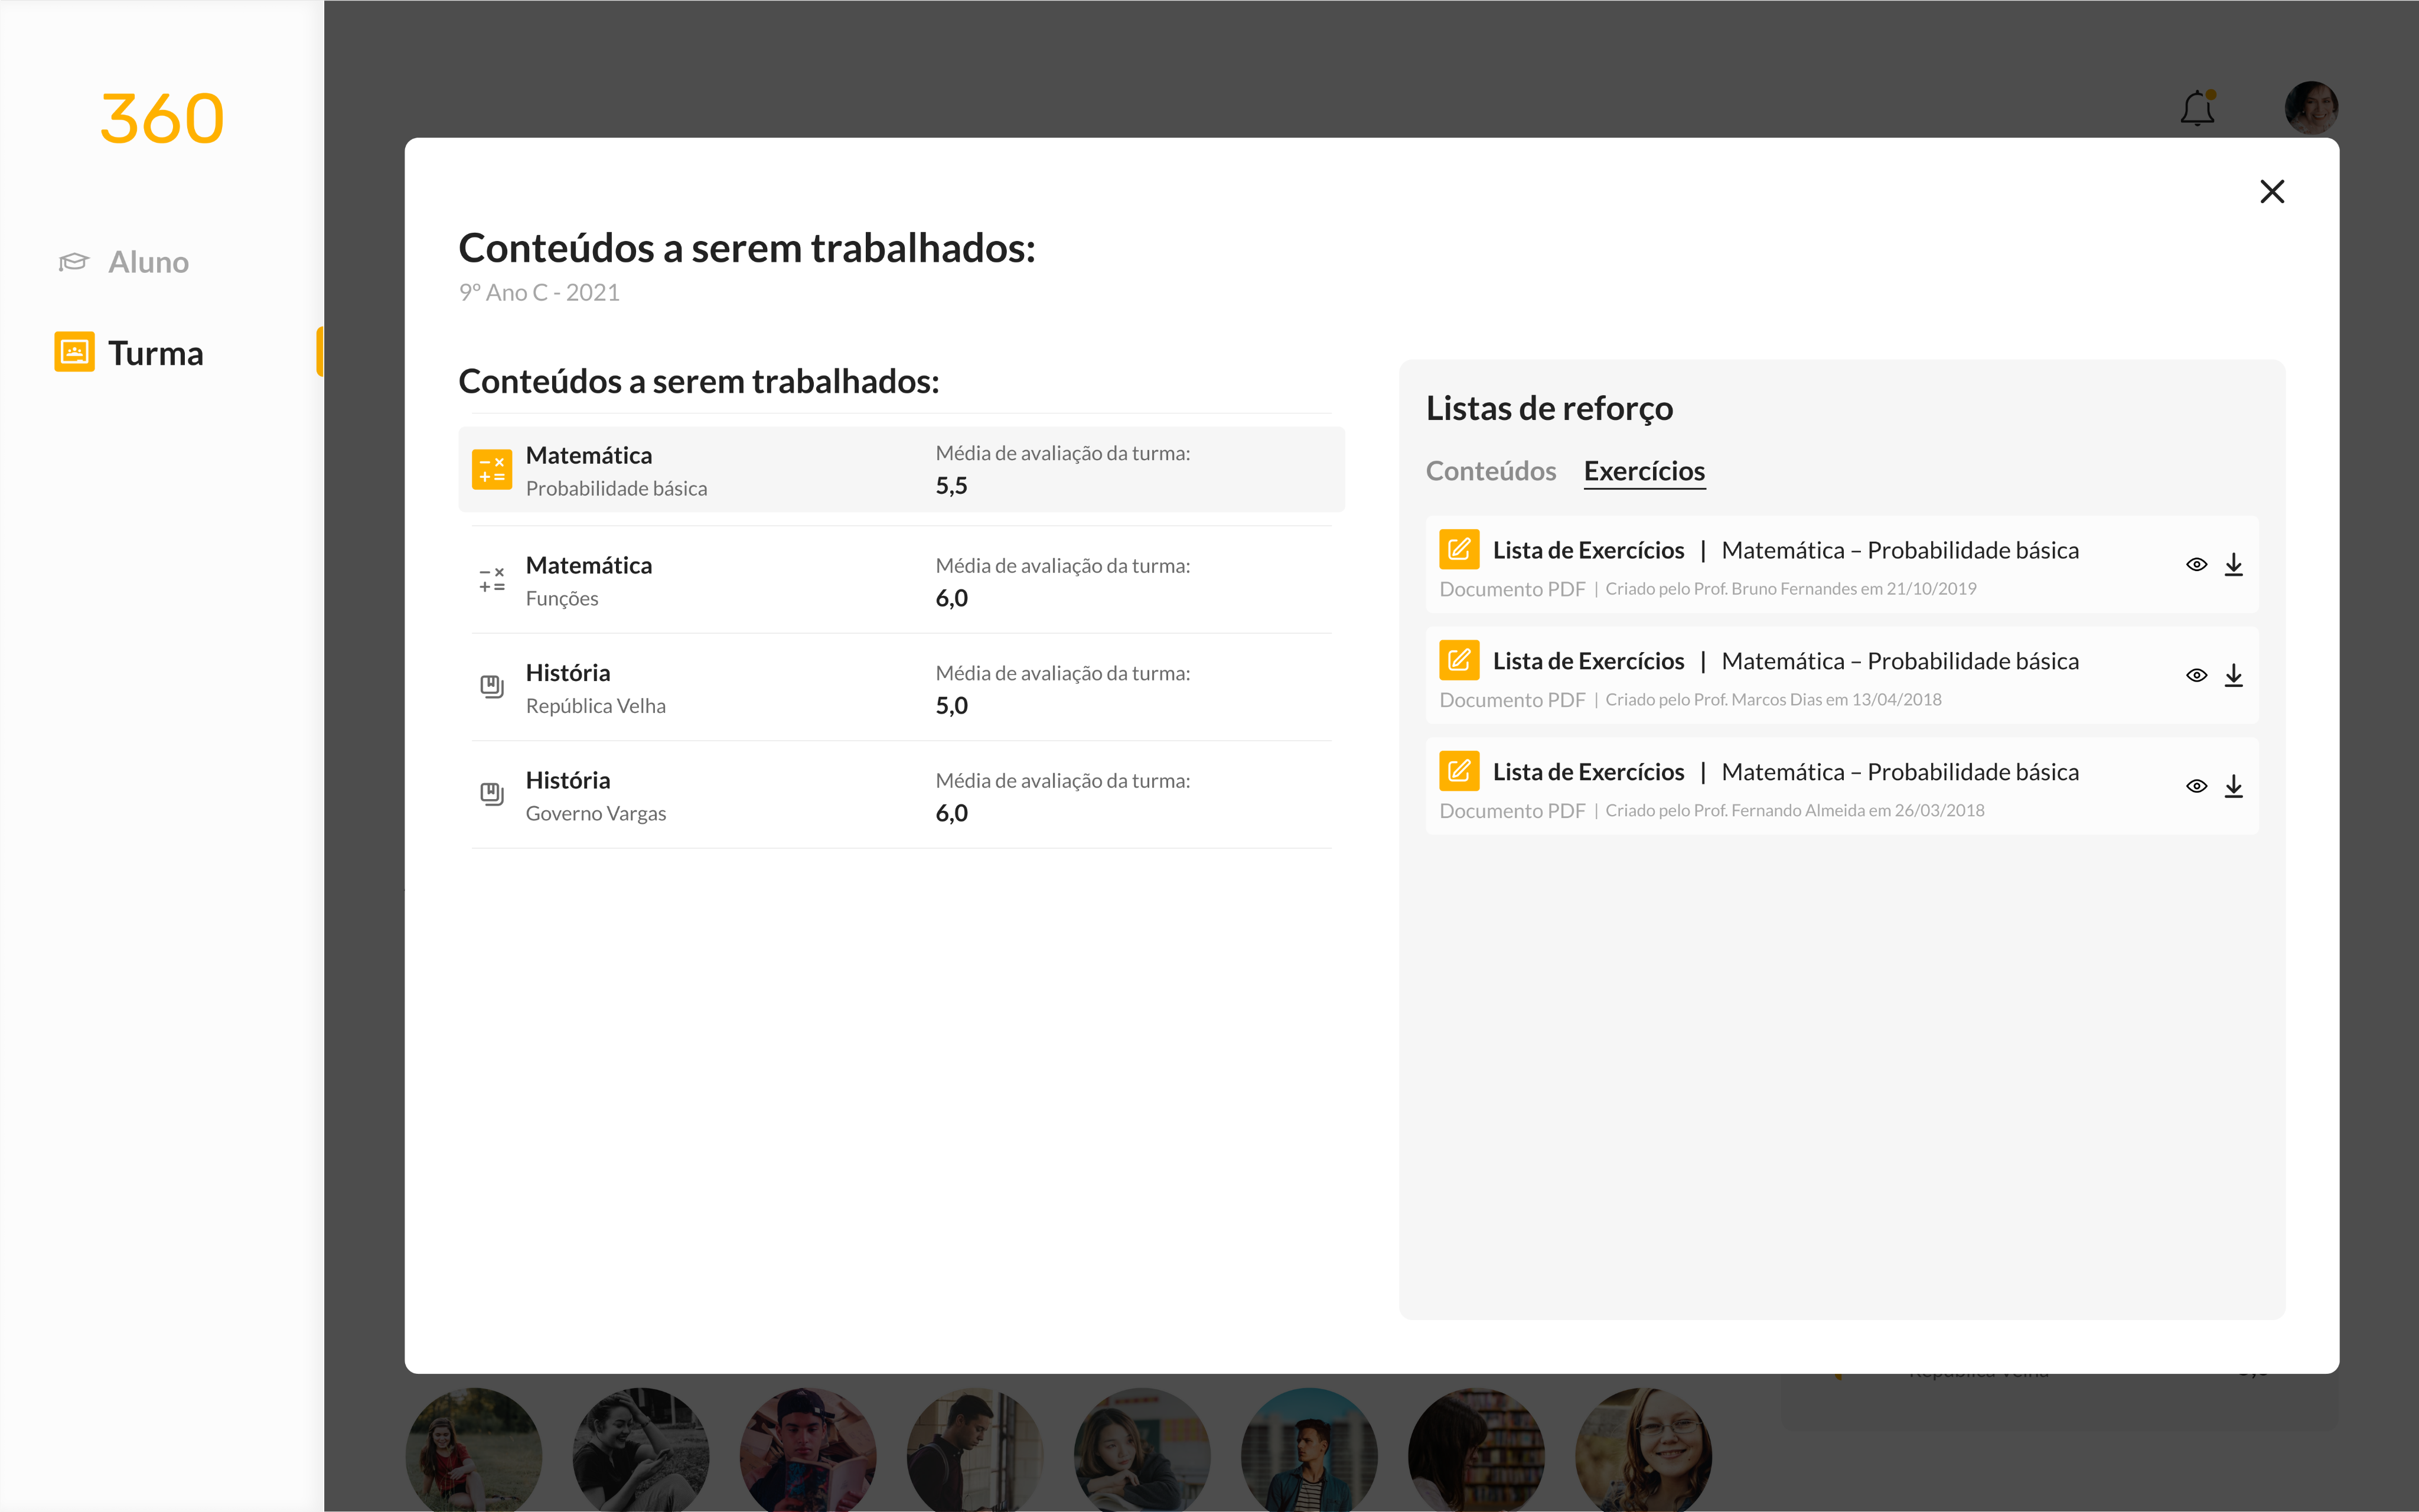
Task: Download Fernando Almeida exercise list
Action: [x=2233, y=787]
